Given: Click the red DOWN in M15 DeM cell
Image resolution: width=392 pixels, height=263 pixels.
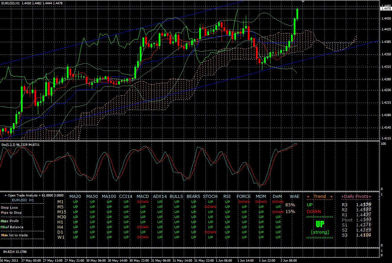Looking at the screenshot, I should pos(278,212).
